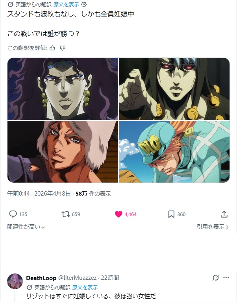Show original text in DeathLoop reply
The height and width of the screenshot is (303, 237).
tap(85, 287)
